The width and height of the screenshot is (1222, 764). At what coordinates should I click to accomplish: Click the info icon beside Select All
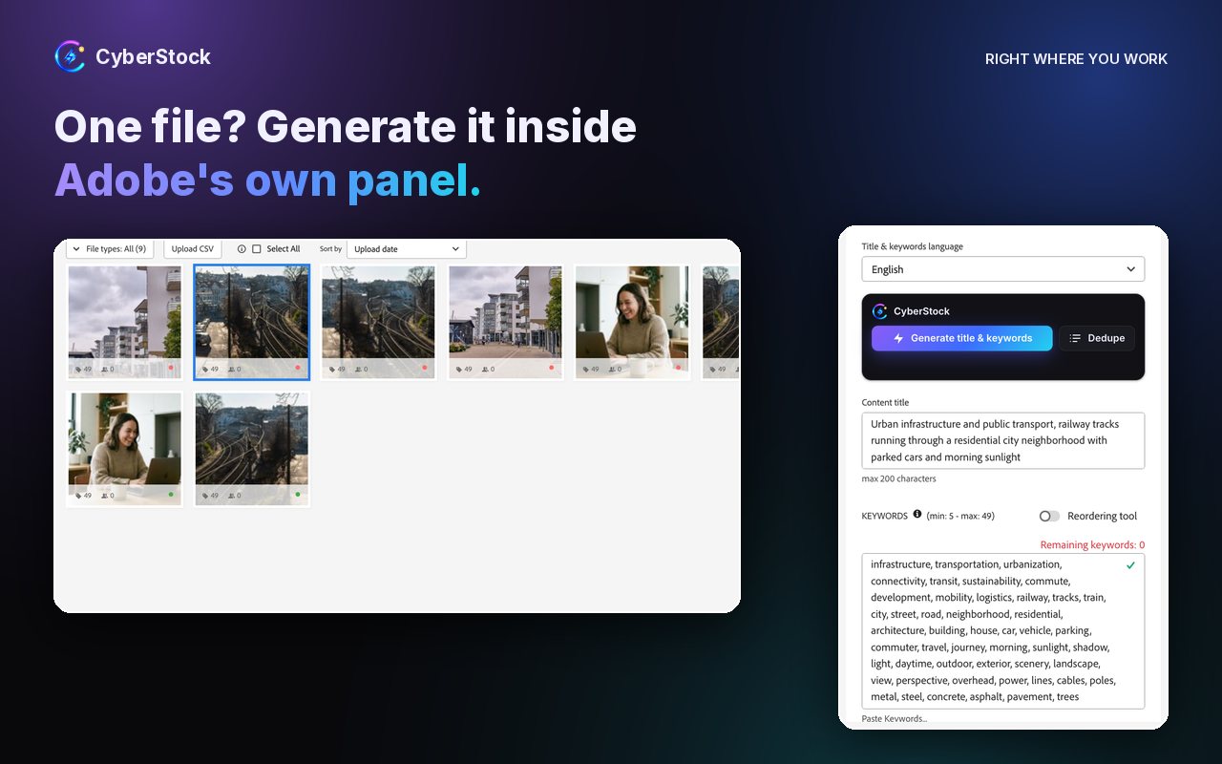pyautogui.click(x=242, y=249)
